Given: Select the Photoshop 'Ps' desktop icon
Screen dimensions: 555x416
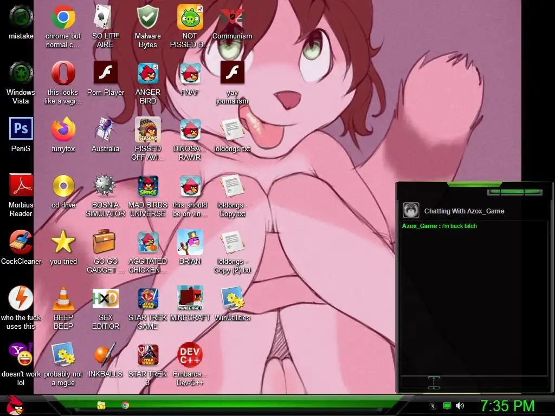Looking at the screenshot, I should click(21, 129).
